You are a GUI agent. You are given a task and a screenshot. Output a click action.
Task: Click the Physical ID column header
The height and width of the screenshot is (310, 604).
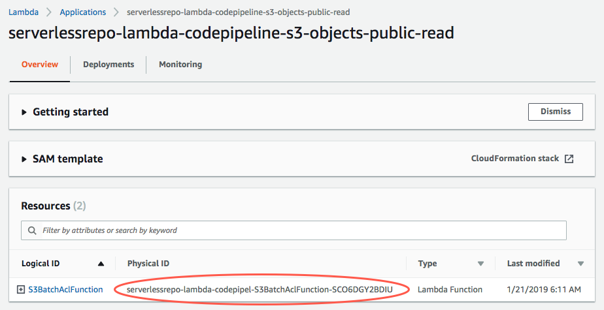[148, 264]
